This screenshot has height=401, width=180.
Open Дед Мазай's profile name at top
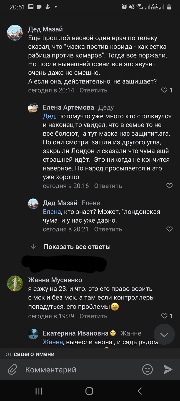click(45, 29)
